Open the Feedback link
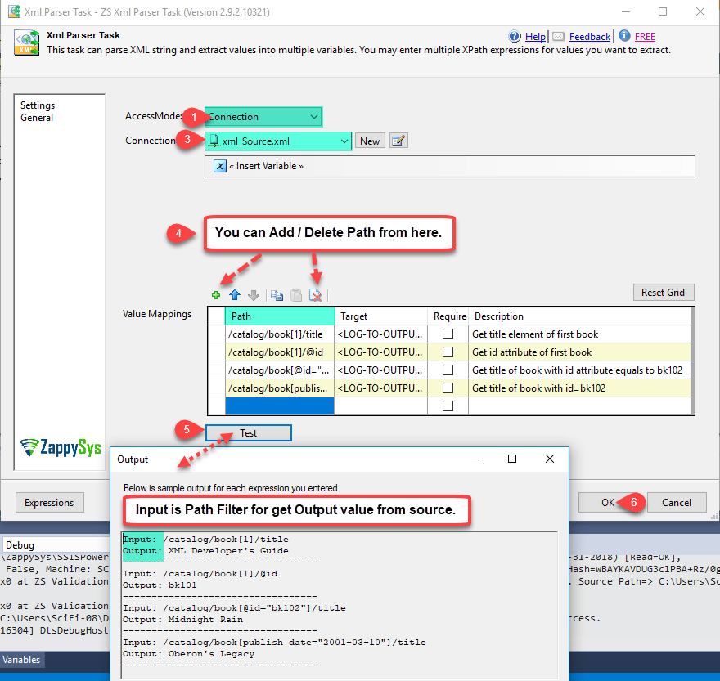This screenshot has width=720, height=681. 588,36
